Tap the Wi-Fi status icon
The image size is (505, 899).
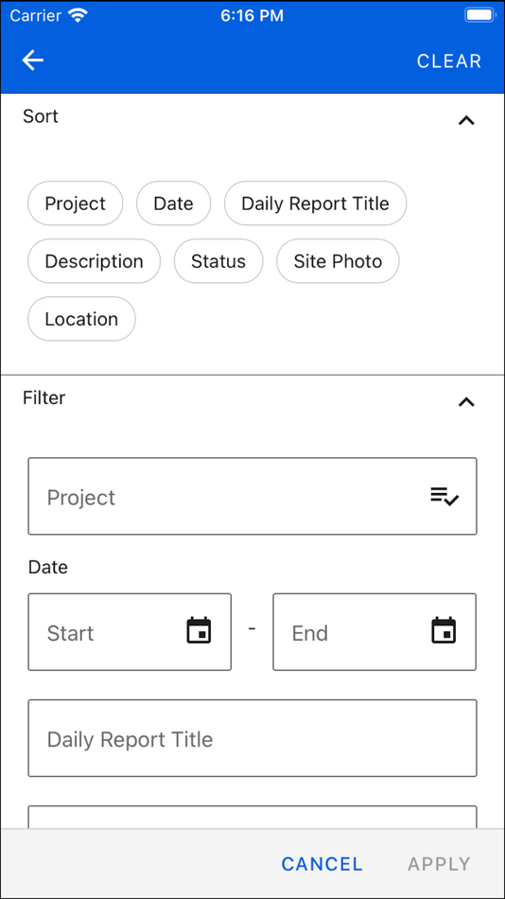(x=77, y=15)
